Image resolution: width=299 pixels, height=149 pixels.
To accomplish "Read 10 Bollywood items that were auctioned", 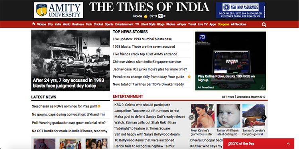I will coord(144,140).
